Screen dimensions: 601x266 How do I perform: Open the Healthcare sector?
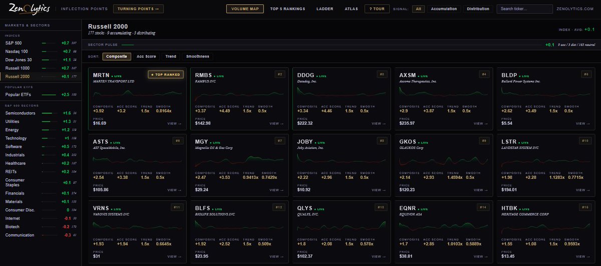(x=40, y=163)
